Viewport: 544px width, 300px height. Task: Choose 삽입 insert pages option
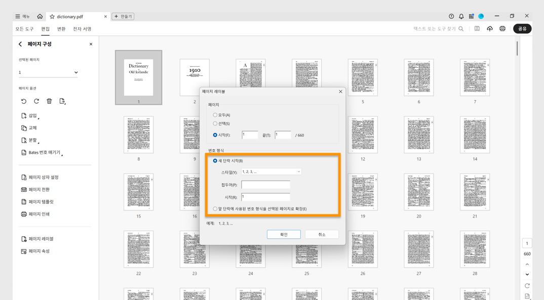[x=29, y=116]
